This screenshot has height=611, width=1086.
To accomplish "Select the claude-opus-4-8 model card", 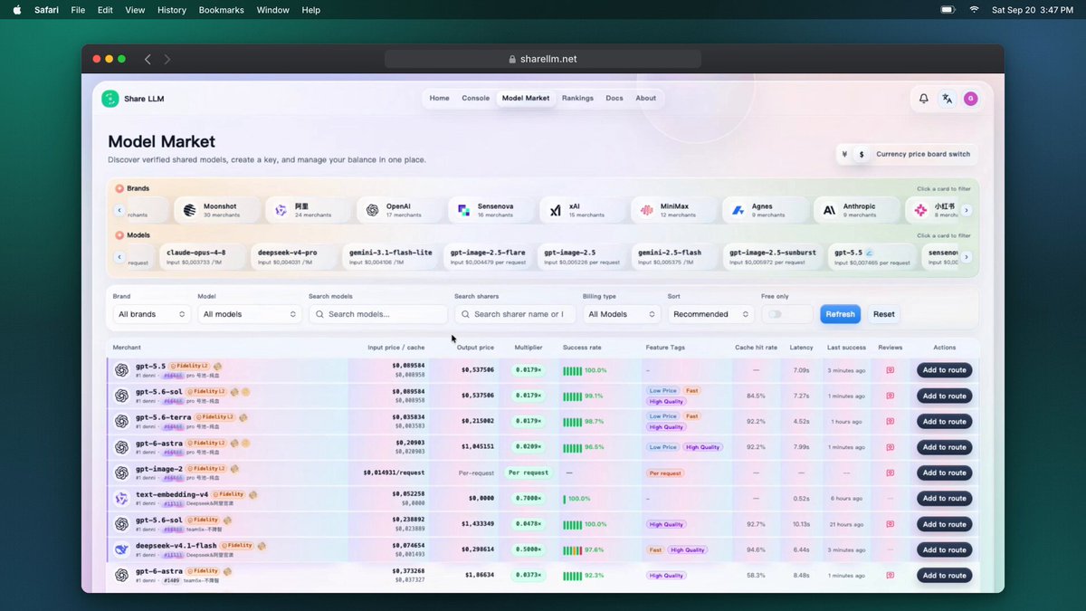I will (203, 256).
